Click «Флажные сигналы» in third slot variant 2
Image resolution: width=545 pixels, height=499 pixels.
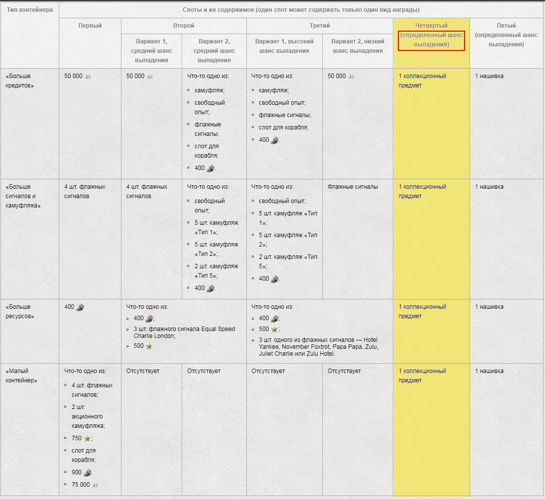pos(352,187)
